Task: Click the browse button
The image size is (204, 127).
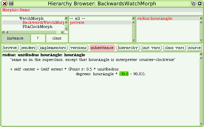Action: coord(10,48)
